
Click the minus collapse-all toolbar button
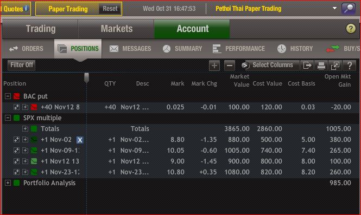click(230, 66)
